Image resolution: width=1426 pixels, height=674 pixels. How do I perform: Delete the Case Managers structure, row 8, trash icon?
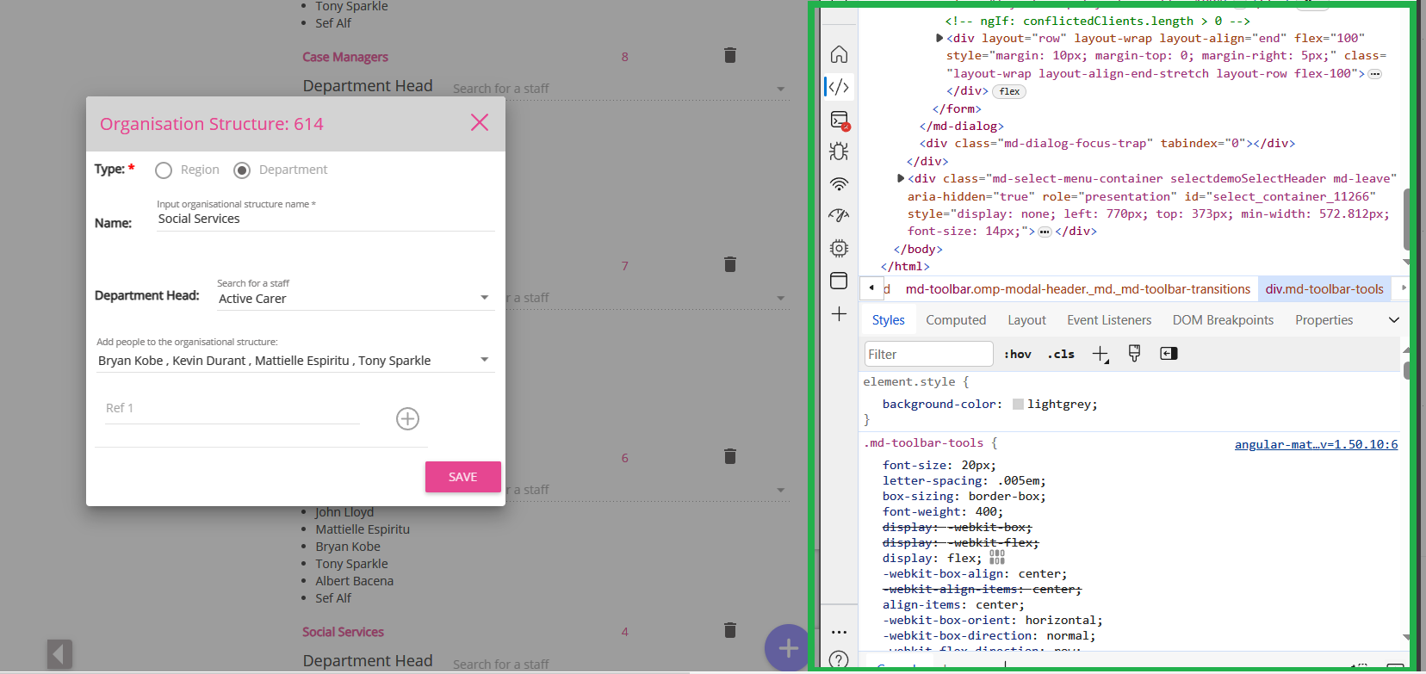pos(730,55)
